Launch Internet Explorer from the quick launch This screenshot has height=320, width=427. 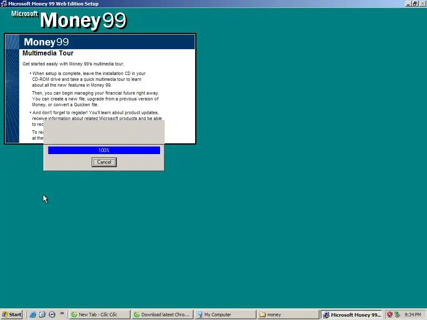pyautogui.click(x=33, y=315)
